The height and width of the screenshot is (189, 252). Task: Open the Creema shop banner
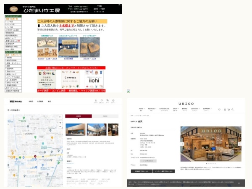pyautogui.click(x=70, y=79)
